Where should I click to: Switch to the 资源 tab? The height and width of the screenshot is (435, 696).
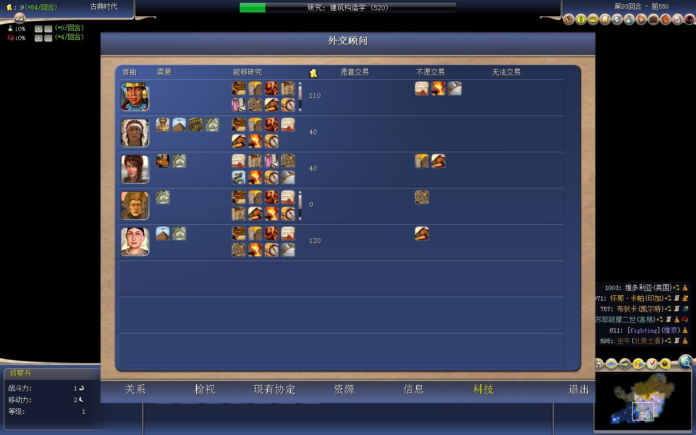point(344,389)
